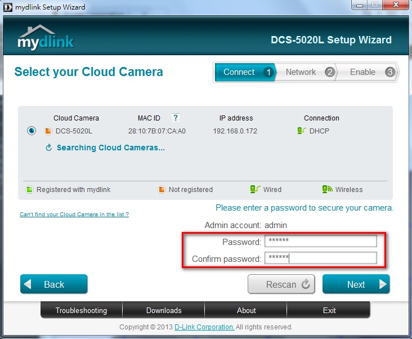This screenshot has height=339, width=412.
Task: Click Exit in the bottom bar
Action: click(x=329, y=310)
